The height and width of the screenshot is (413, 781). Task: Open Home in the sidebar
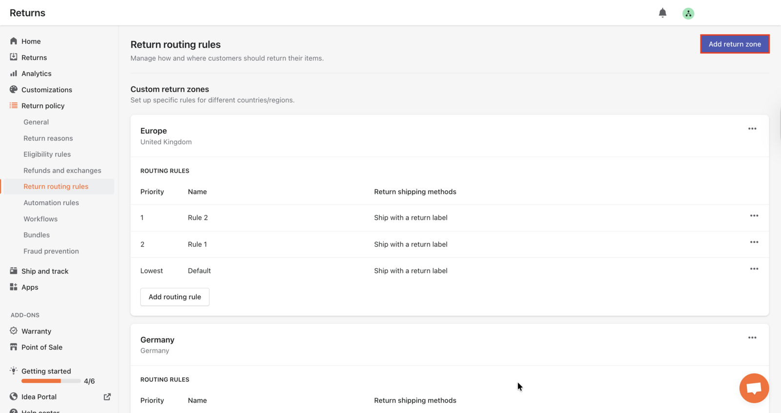(31, 41)
